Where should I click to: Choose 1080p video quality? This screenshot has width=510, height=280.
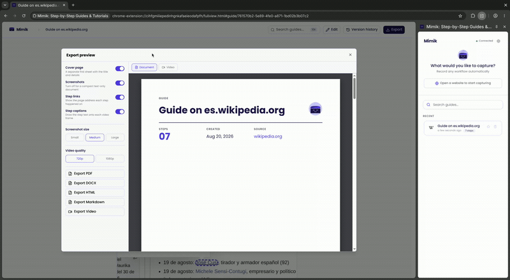point(110,158)
